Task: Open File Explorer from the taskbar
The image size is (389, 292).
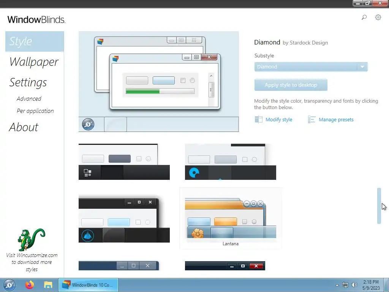Action: (x=48, y=285)
